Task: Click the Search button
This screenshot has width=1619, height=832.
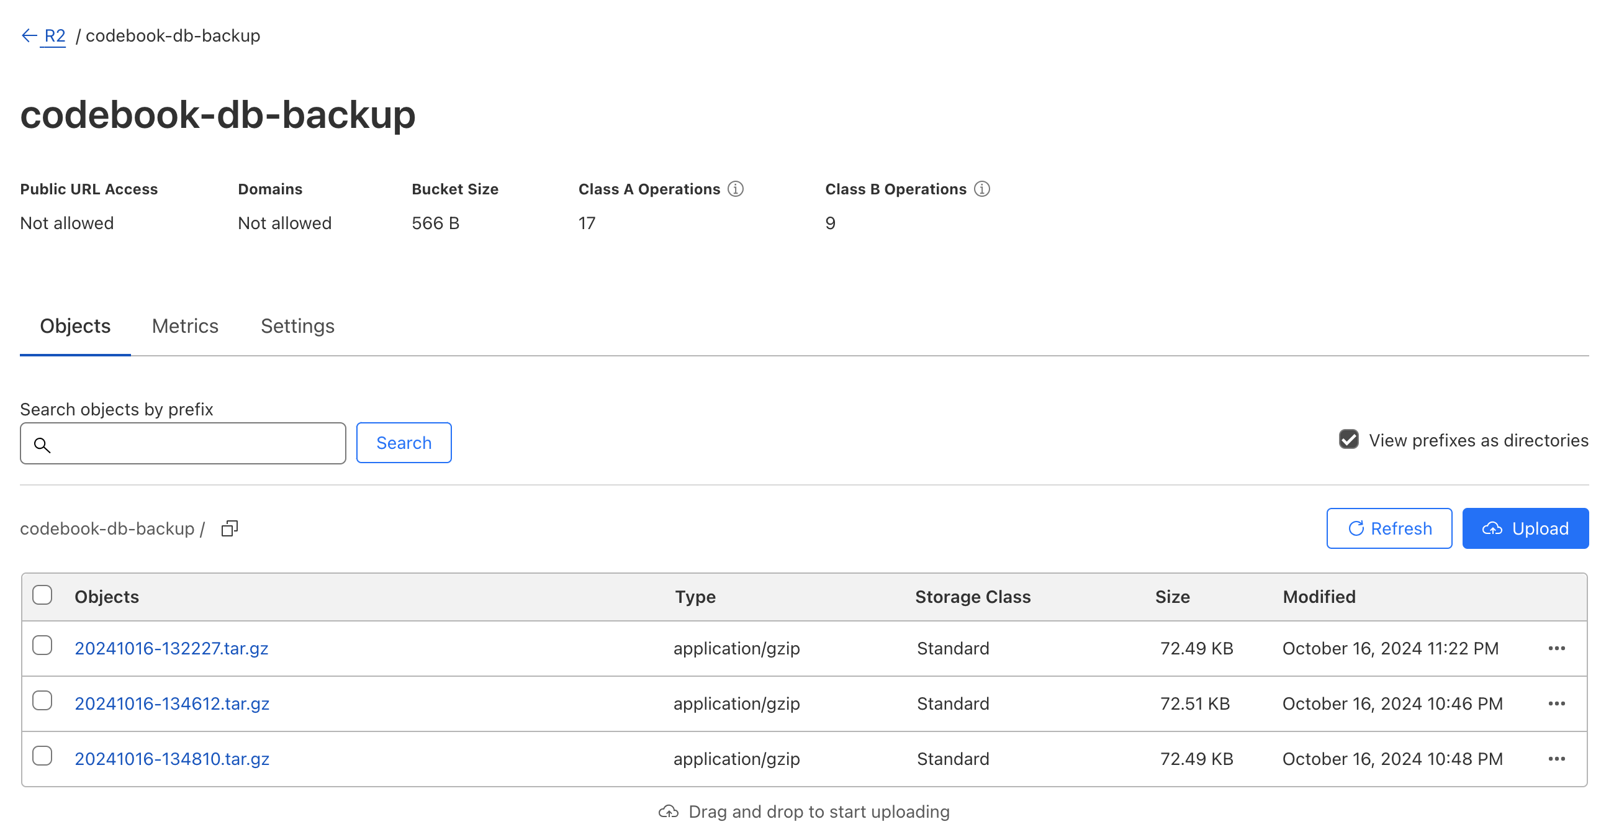Action: pyautogui.click(x=404, y=444)
